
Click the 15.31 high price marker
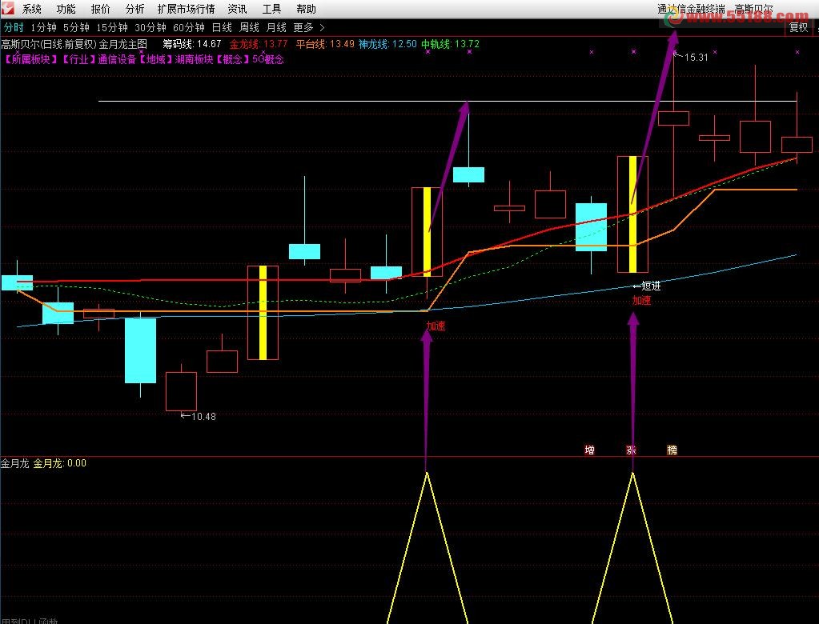point(695,57)
